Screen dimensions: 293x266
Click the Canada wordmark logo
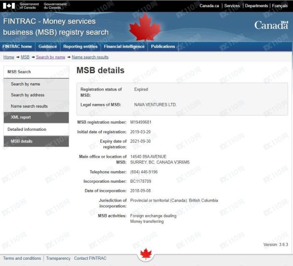[271, 25]
